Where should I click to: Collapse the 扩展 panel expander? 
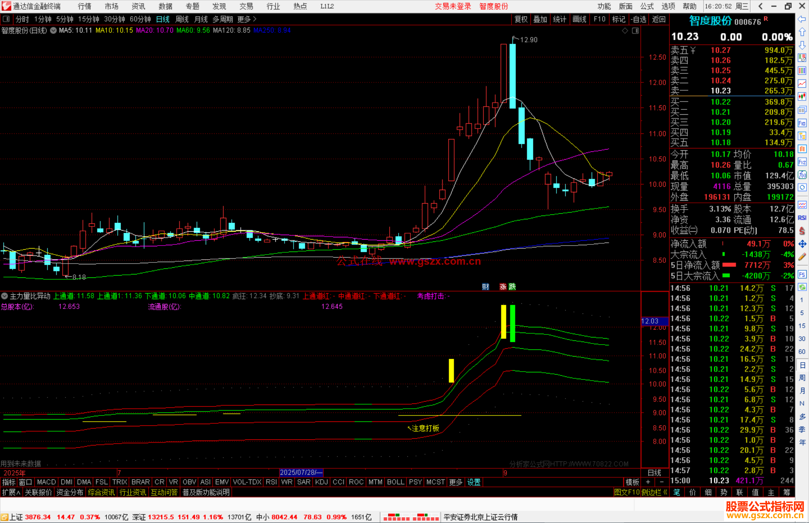[x=11, y=492]
